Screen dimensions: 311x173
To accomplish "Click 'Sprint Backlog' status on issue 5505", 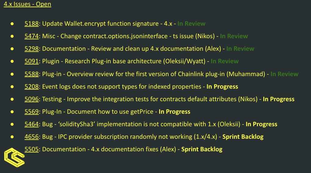I will pyautogui.click(x=202, y=149).
